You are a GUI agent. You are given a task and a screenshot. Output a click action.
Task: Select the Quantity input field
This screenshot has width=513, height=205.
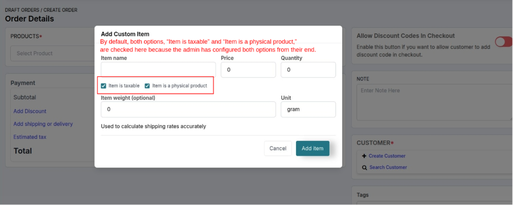308,70
